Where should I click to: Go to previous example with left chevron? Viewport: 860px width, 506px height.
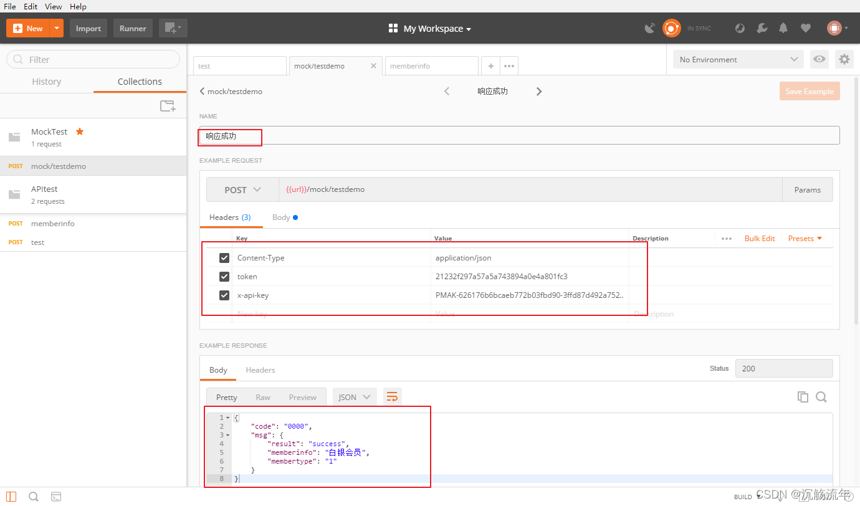(x=446, y=91)
